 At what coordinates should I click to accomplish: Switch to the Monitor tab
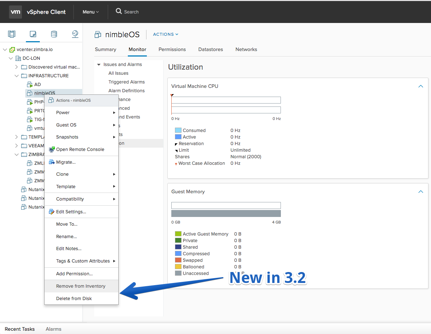(137, 49)
